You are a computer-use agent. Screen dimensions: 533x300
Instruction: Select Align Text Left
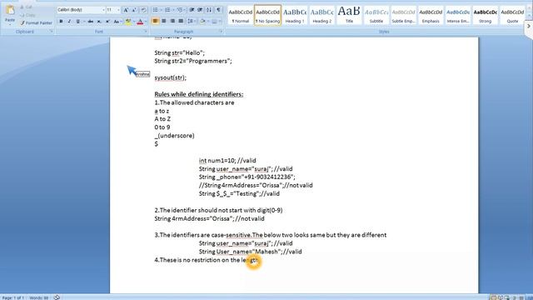(156, 22)
